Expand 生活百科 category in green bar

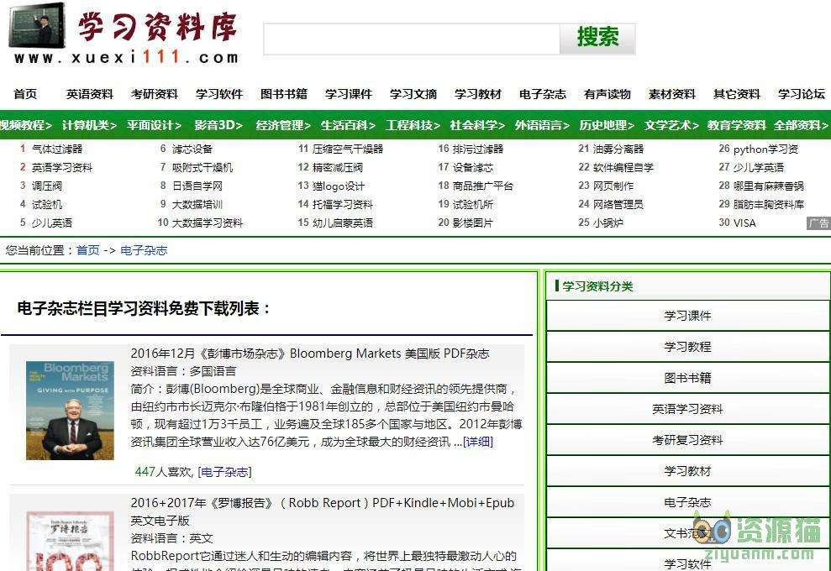(x=348, y=125)
